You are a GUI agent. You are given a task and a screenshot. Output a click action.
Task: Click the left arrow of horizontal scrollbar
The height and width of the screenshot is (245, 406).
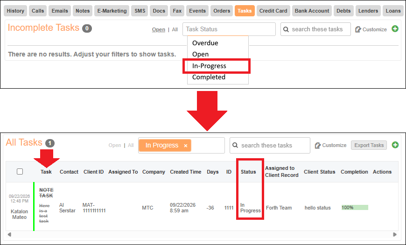click(x=9, y=234)
